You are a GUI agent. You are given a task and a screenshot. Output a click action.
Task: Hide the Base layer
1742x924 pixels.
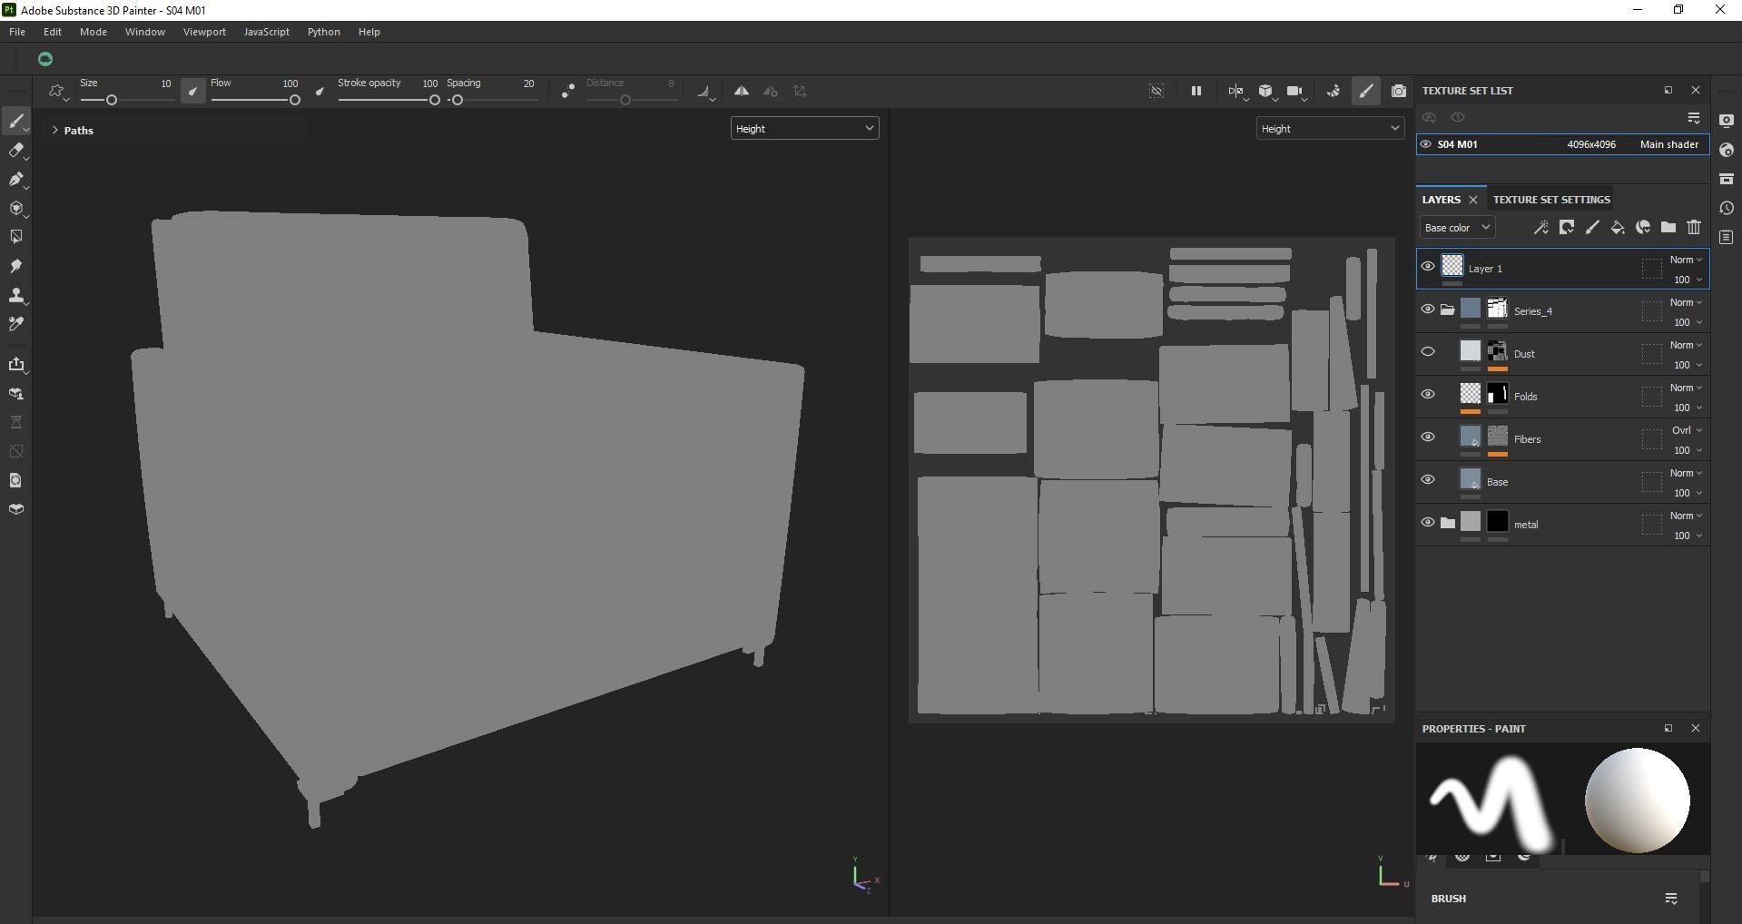(x=1427, y=480)
